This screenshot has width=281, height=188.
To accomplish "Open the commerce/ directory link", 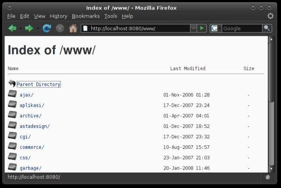I will [x=32, y=147].
